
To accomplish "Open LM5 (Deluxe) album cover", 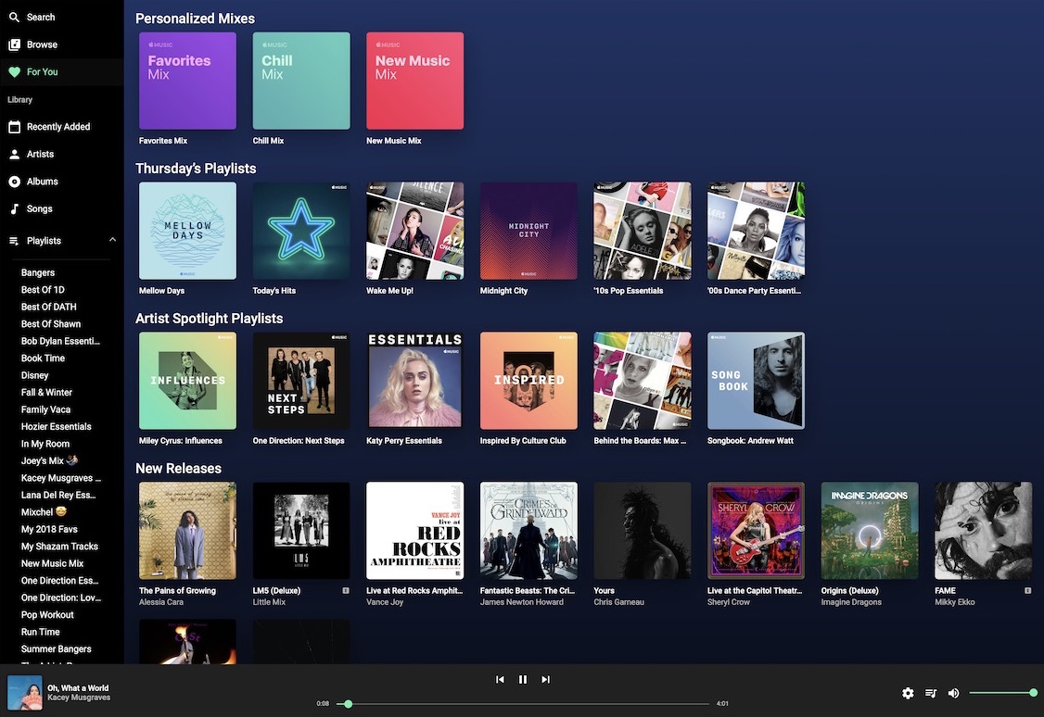I will pyautogui.click(x=301, y=531).
